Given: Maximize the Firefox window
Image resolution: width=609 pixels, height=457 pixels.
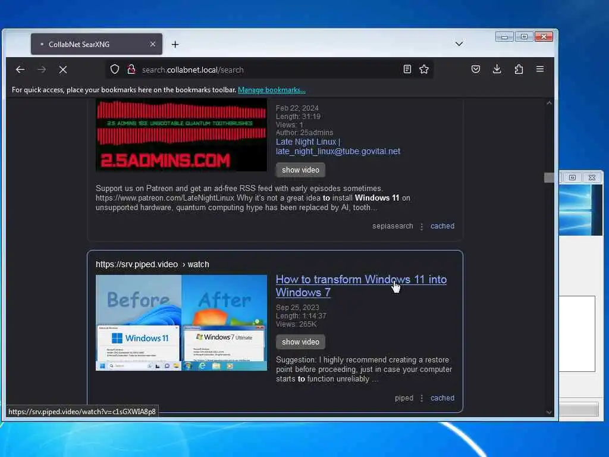Looking at the screenshot, I should [x=524, y=36].
